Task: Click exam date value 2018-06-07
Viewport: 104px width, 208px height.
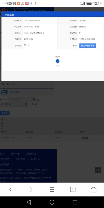Action: pyautogui.click(x=29, y=39)
